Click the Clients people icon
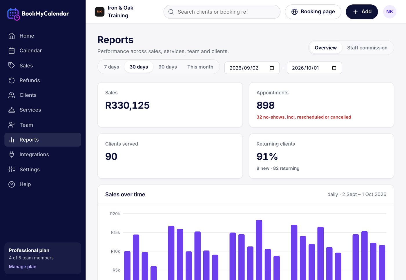The height and width of the screenshot is (280, 406). (12, 95)
